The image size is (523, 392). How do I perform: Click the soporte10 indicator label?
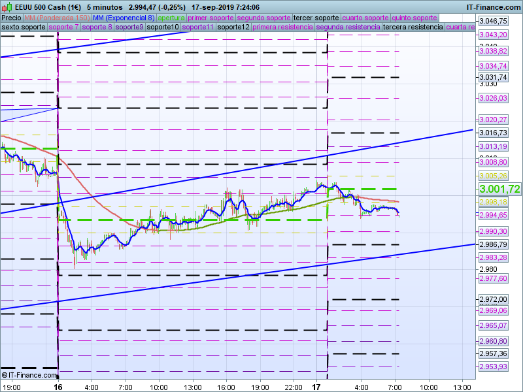(162, 27)
